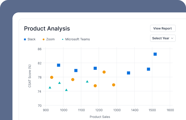Click the 900 x-axis label
The height and width of the screenshot is (120, 186).
(46, 110)
